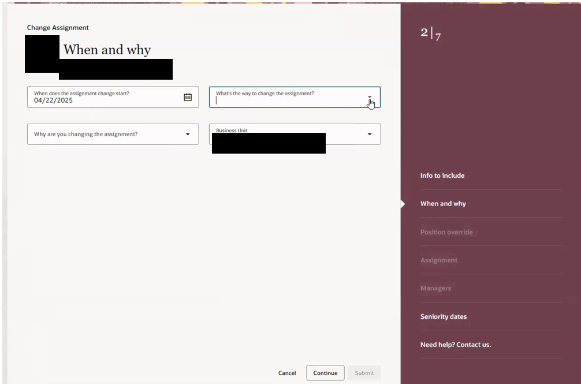Viewport: 581px width, 384px height.
Task: Open the 'Why are you changing the assignment?' dropdown arrow
Action: click(x=188, y=134)
